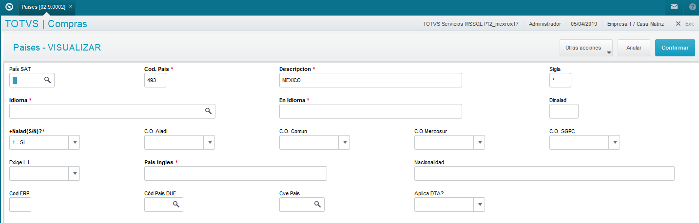The image size is (699, 223).
Task: Click the TOTVS | Compras module title
Action: [x=46, y=23]
